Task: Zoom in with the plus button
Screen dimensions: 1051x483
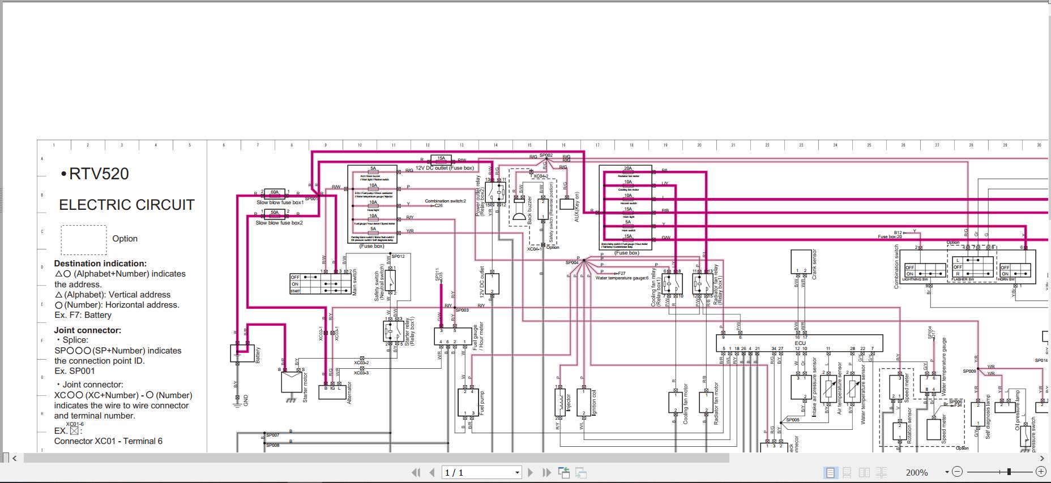Action: (x=1041, y=472)
